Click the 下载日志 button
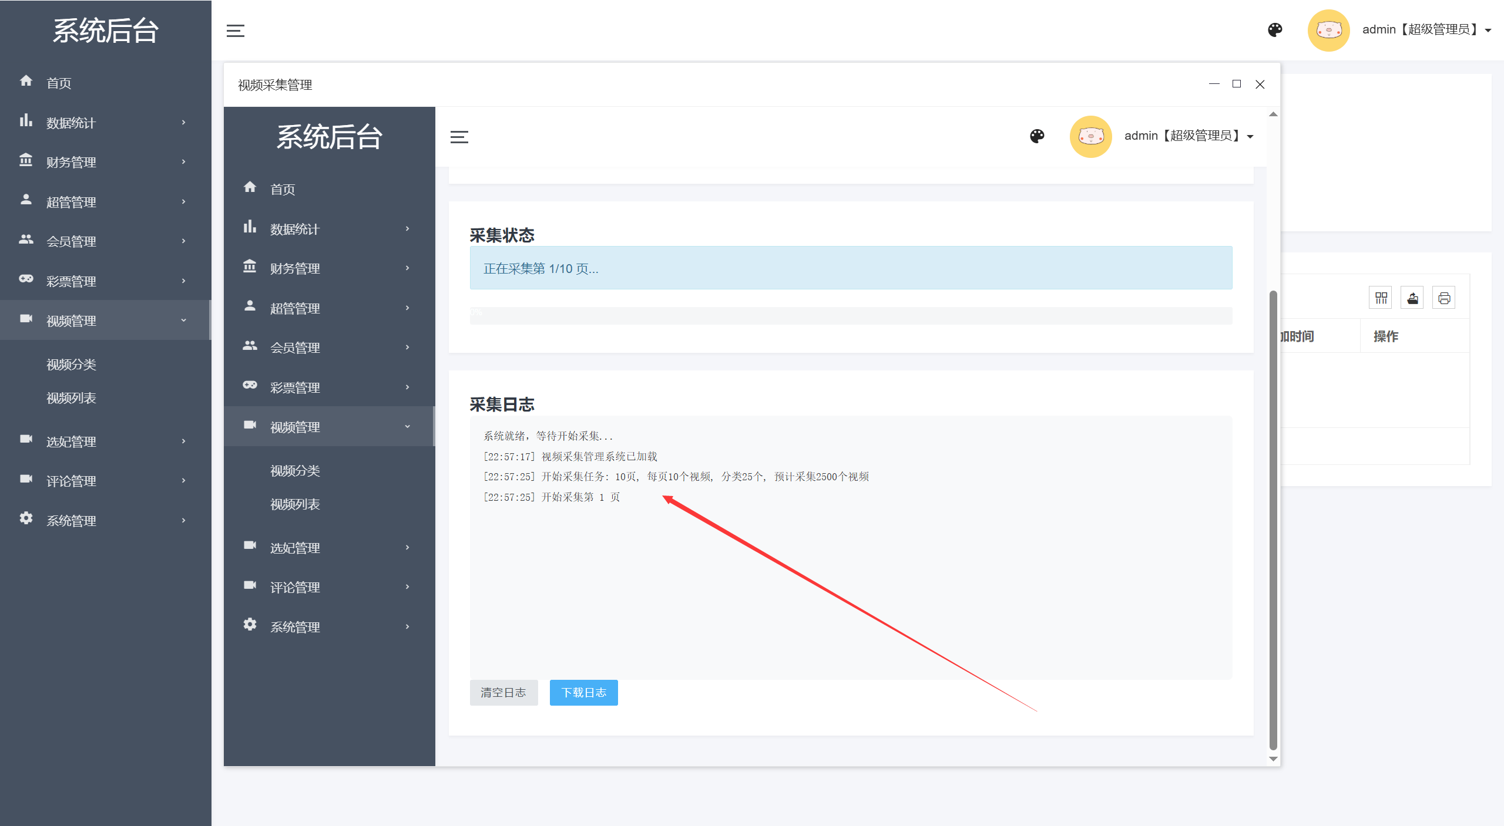Image resolution: width=1504 pixels, height=826 pixels. [583, 693]
